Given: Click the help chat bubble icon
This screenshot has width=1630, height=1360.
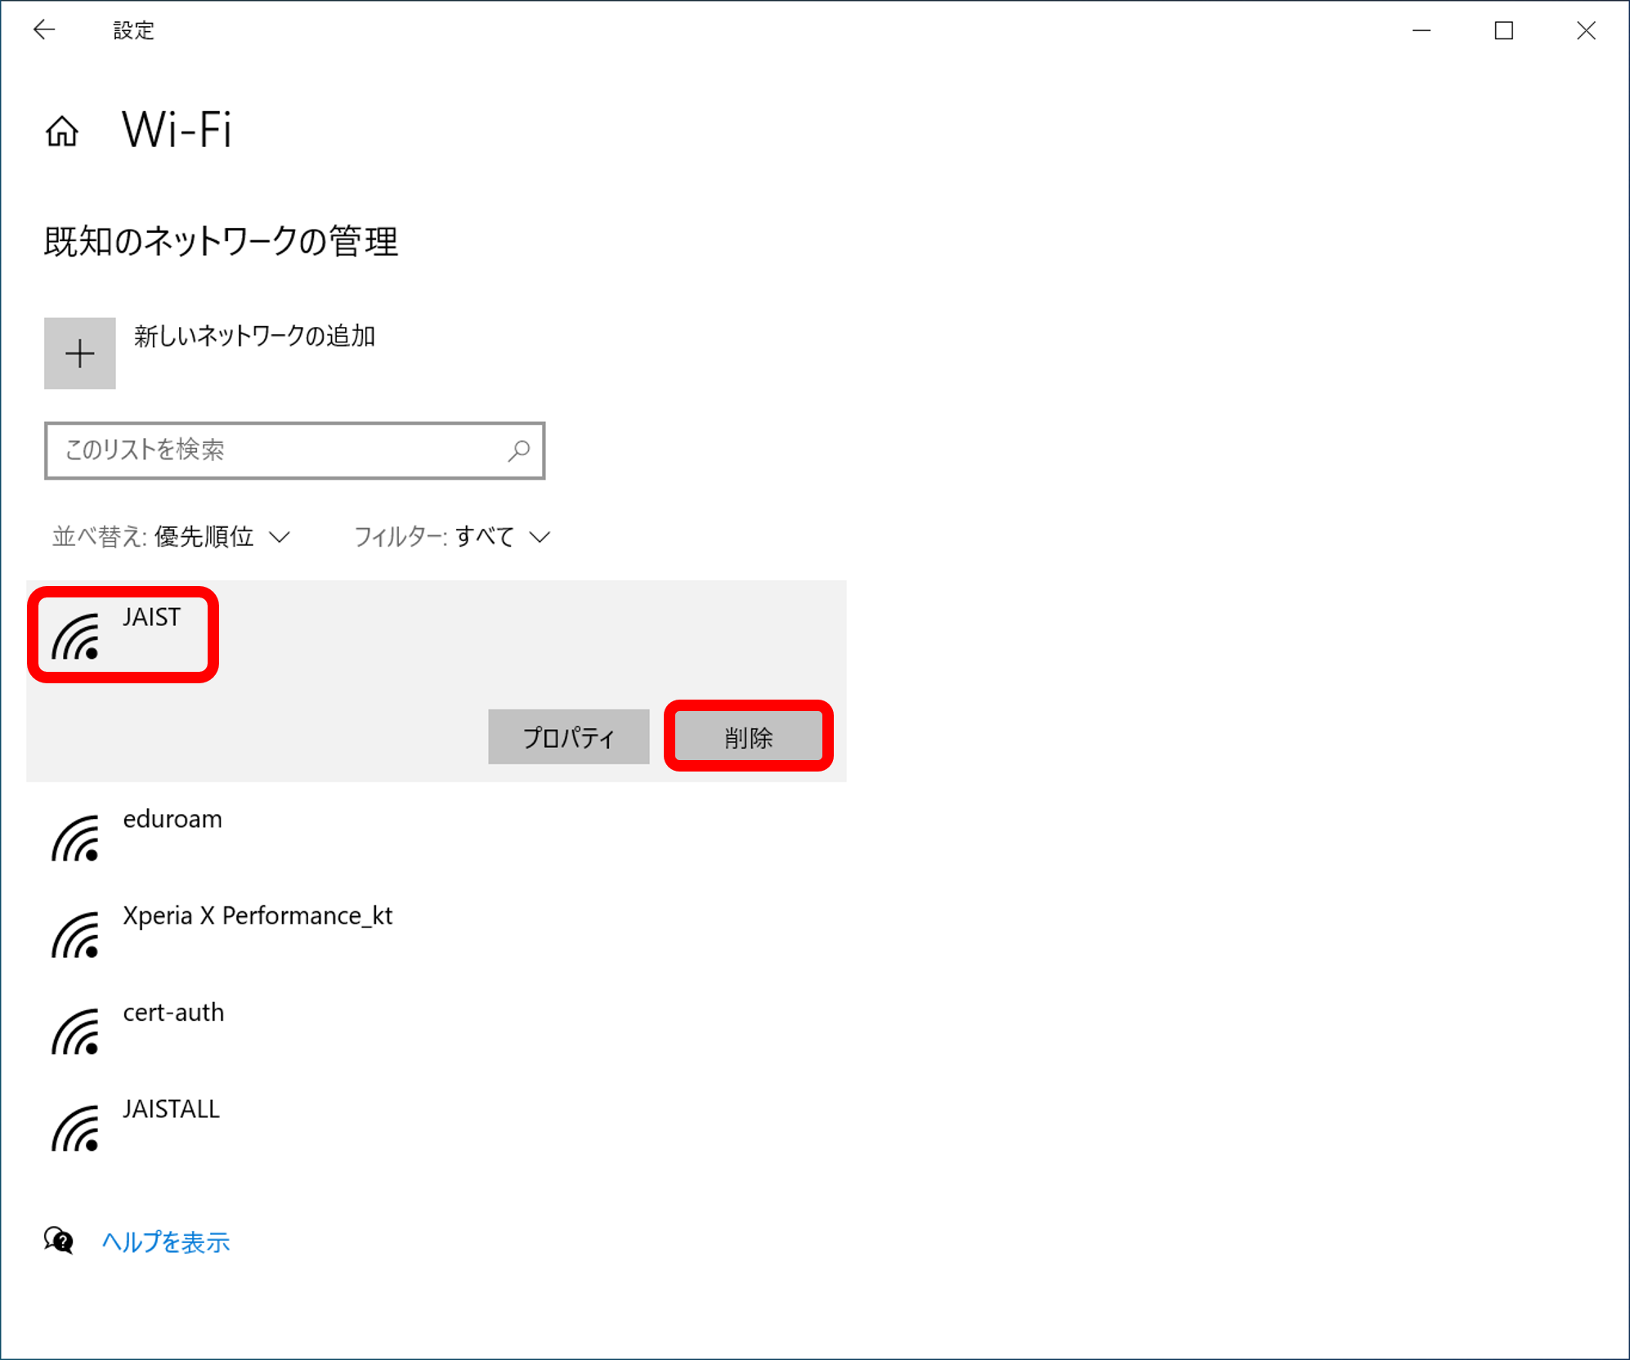Looking at the screenshot, I should click(59, 1241).
